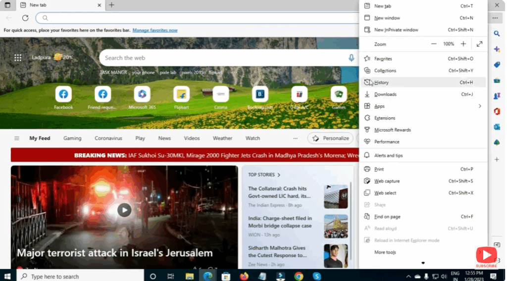Click the Manage favorites now link
This screenshot has width=507, height=281.
pos(155,30)
